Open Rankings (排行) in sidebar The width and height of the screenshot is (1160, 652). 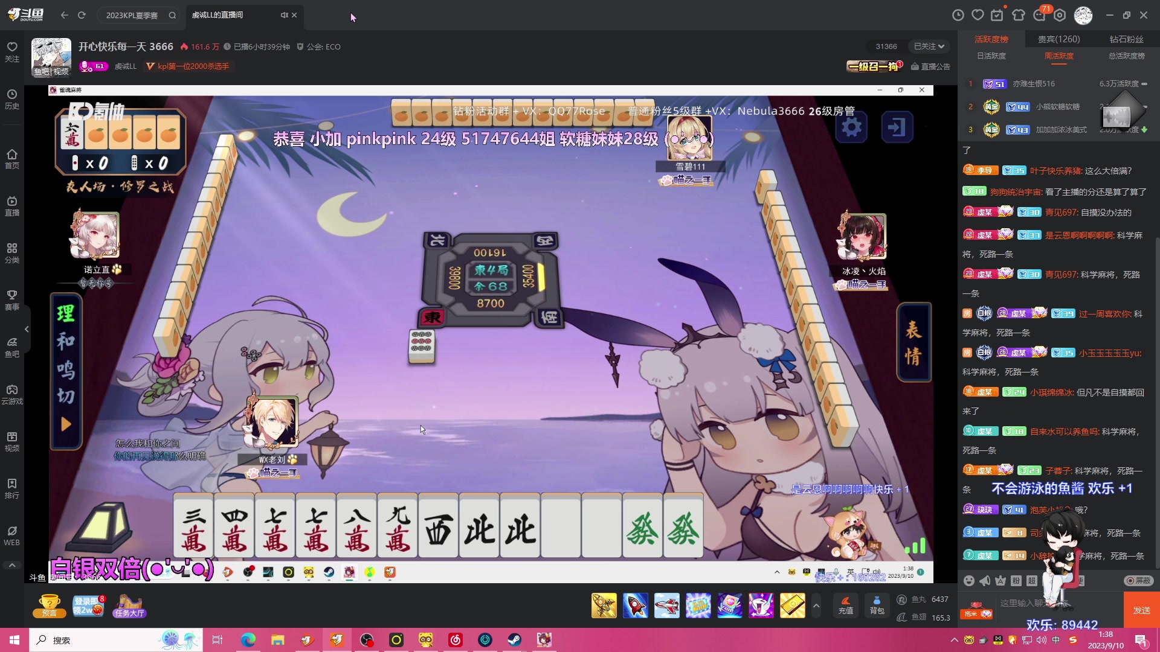12,489
